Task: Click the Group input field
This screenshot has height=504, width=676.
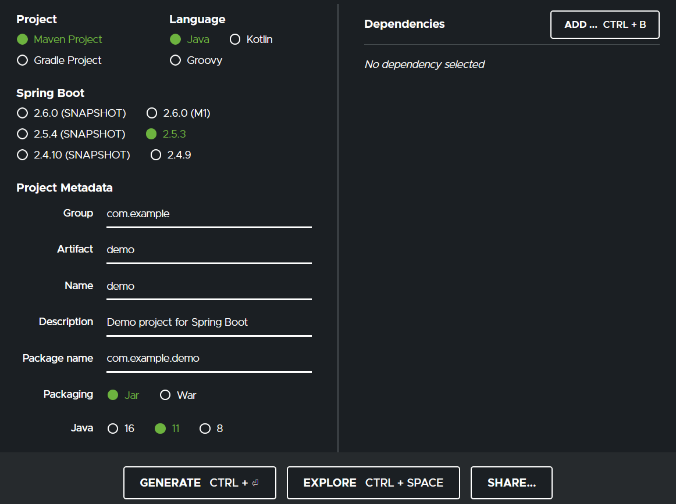Action: (x=209, y=214)
